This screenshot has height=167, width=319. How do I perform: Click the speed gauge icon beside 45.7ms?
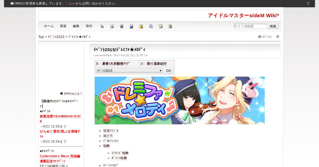click(260, 37)
